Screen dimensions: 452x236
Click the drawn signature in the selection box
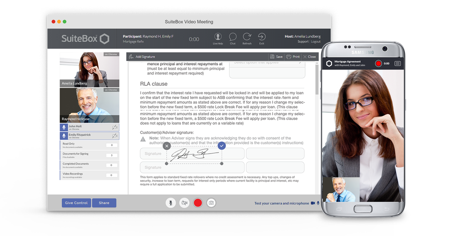coord(194,155)
